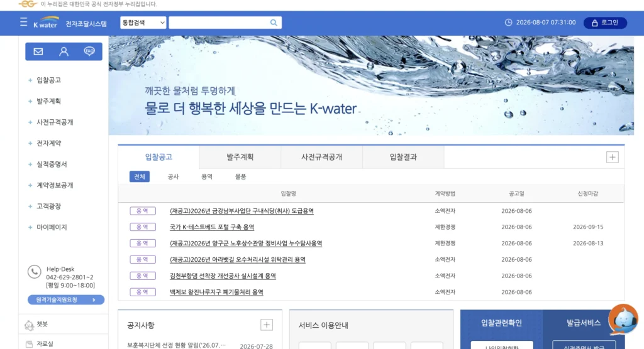Open the FAQ speech bubble icon
This screenshot has height=349, width=644.
tap(89, 51)
